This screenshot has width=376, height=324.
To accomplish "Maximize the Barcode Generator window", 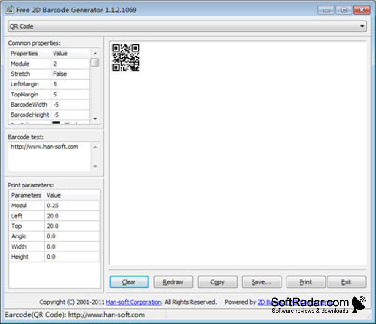I will point(344,10).
